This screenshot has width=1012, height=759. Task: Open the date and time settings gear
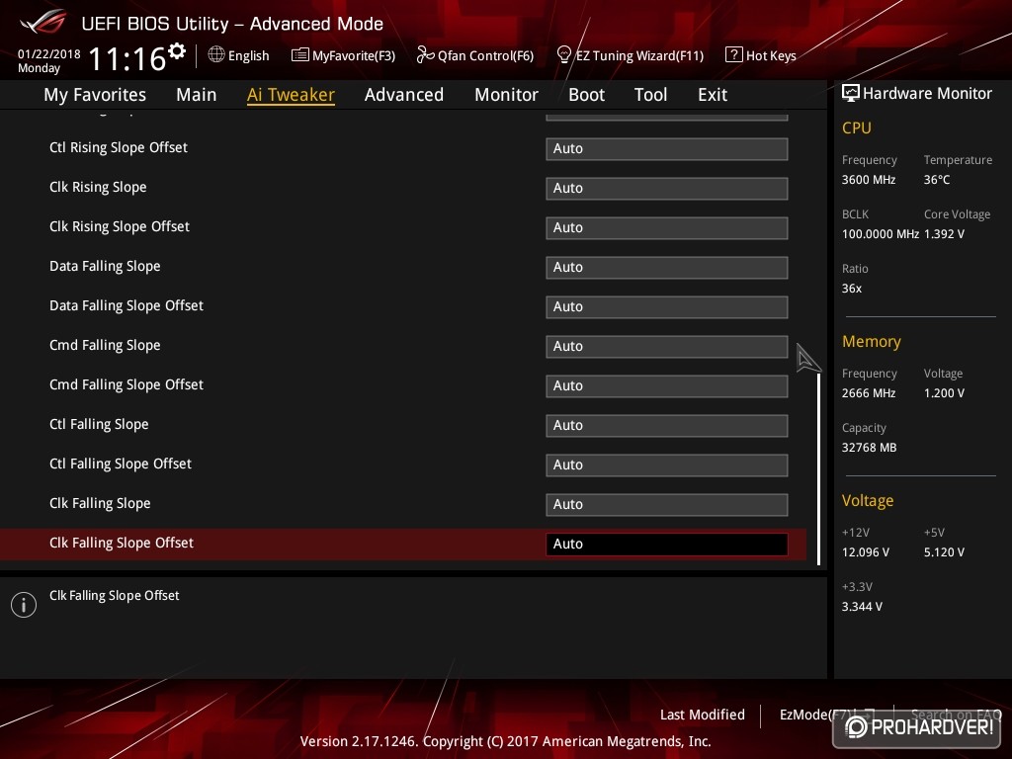click(177, 51)
